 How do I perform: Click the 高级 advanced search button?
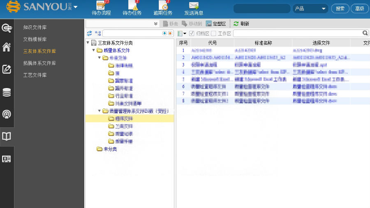pos(360,9)
